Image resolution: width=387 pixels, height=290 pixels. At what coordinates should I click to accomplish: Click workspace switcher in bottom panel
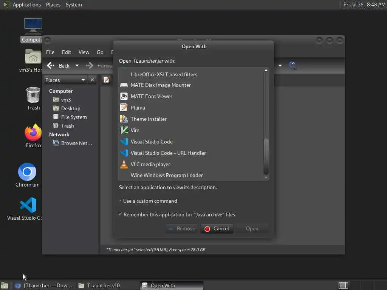[x=343, y=285]
